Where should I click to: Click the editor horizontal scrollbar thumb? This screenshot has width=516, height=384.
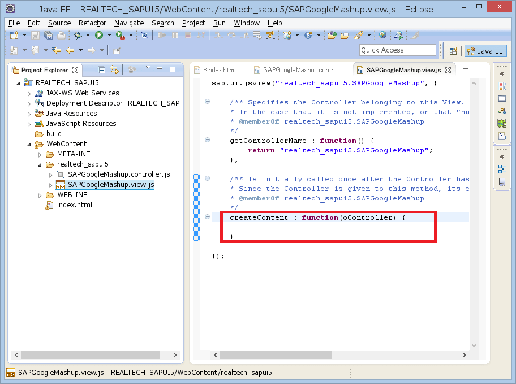click(x=276, y=355)
